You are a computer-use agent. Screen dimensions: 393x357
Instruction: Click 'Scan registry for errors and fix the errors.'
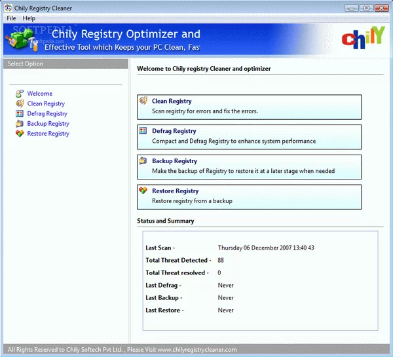[205, 111]
